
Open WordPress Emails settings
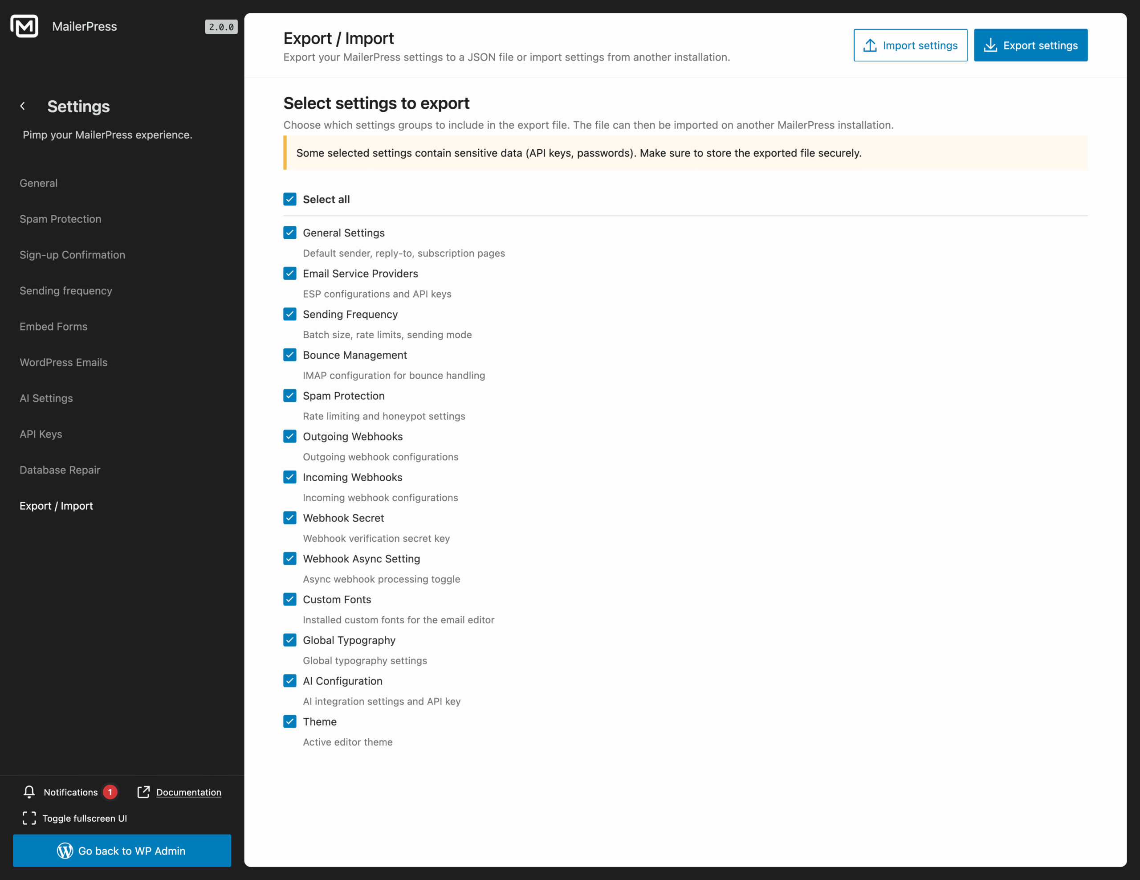pyautogui.click(x=64, y=362)
